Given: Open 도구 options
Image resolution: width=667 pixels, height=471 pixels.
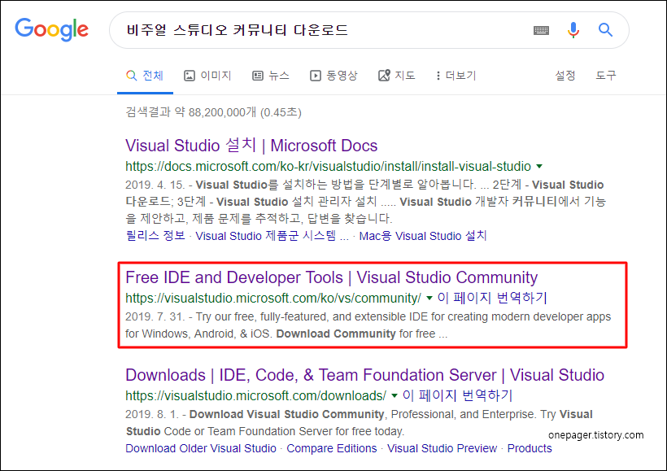Looking at the screenshot, I should (x=606, y=76).
